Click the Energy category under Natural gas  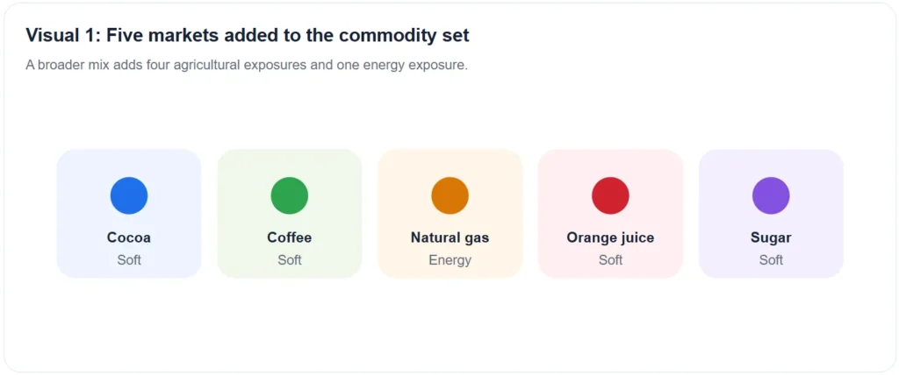click(450, 260)
